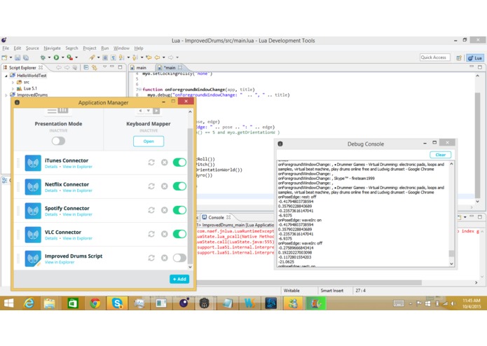Click the Collapse All icon in Script Explorer
This screenshot has width=487, height=346.
(x=86, y=67)
